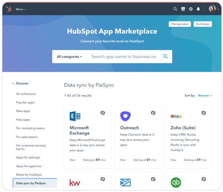The width and height of the screenshot is (223, 192).
Task: Collapse the Discover section
Action: [x=13, y=84]
